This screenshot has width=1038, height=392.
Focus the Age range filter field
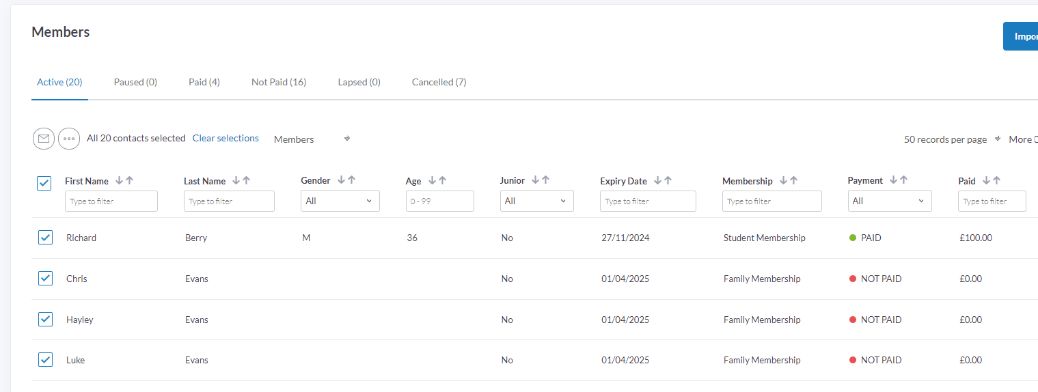[439, 201]
